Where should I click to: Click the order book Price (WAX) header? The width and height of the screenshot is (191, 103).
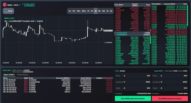point(119,5)
